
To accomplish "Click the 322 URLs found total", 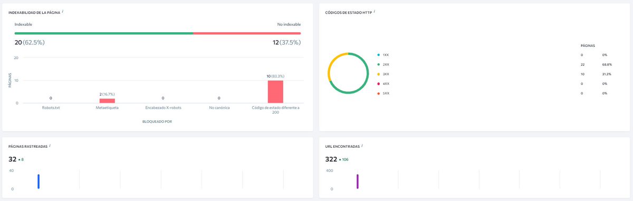I will pos(331,159).
